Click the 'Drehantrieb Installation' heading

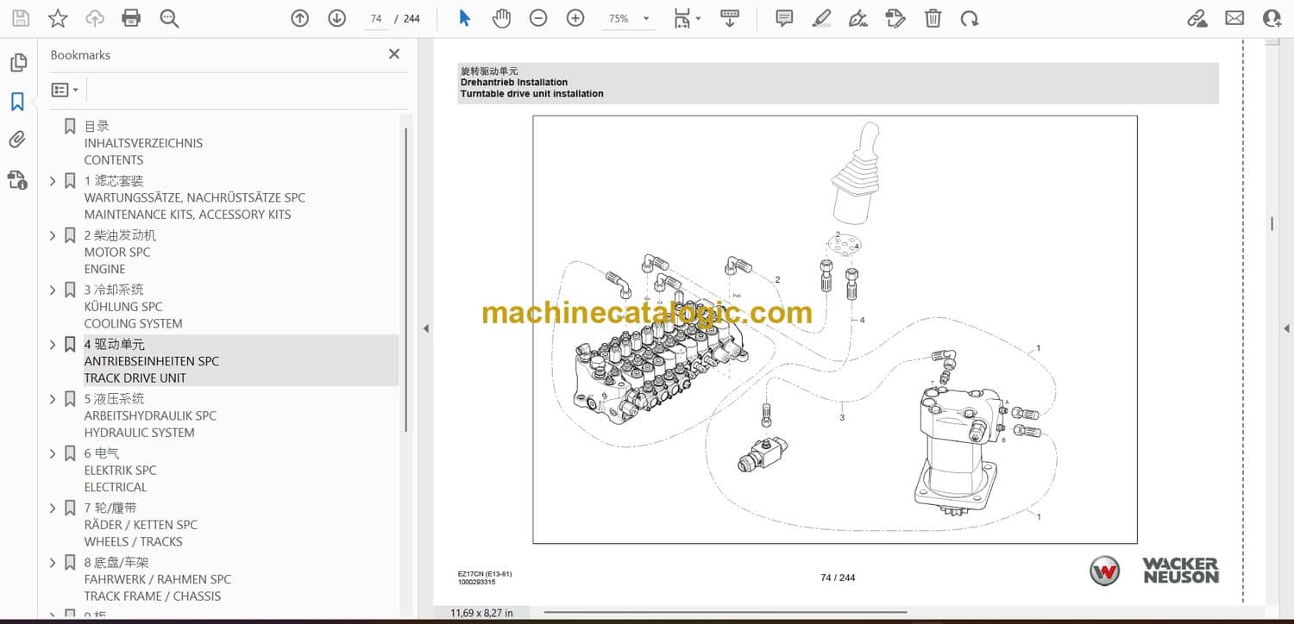tap(513, 83)
